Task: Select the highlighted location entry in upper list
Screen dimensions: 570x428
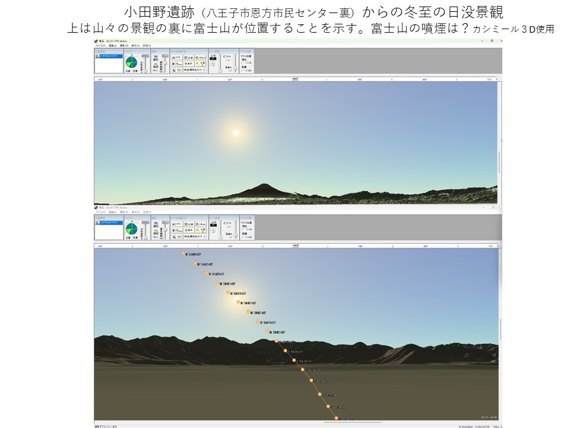Action: tap(109, 56)
